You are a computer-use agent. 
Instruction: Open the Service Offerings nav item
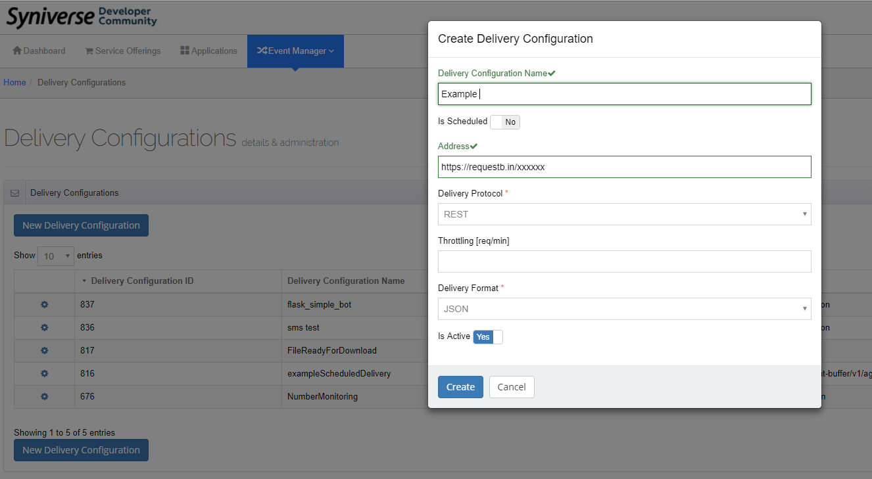click(x=123, y=51)
